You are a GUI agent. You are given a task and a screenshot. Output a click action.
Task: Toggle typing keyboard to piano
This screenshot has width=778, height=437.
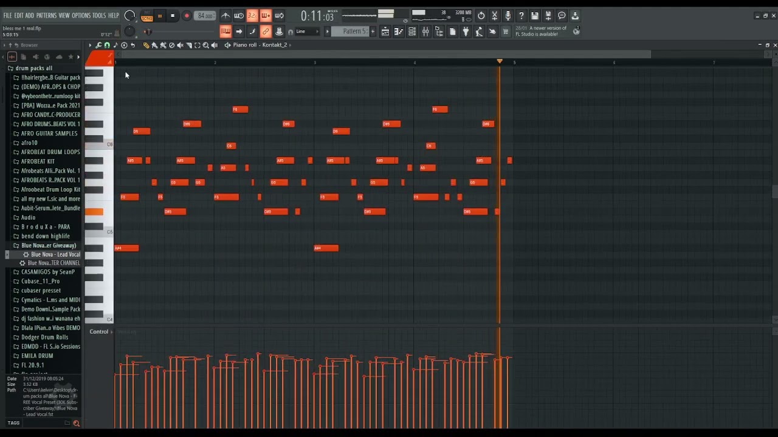point(225,31)
